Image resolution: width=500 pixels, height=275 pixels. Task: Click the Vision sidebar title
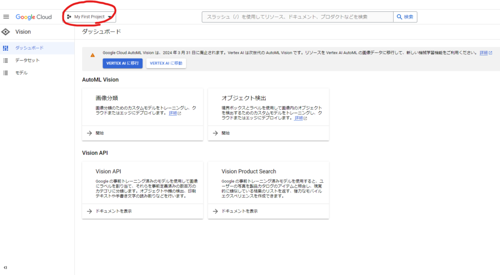point(23,32)
